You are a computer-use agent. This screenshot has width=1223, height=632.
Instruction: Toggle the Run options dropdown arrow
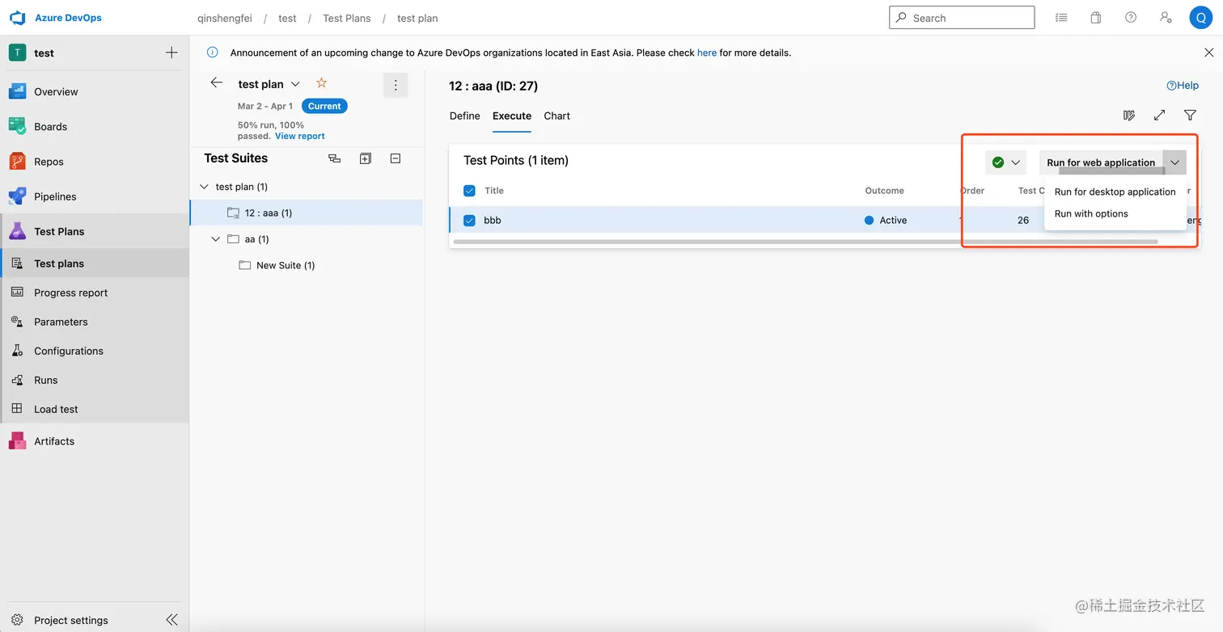(1174, 162)
